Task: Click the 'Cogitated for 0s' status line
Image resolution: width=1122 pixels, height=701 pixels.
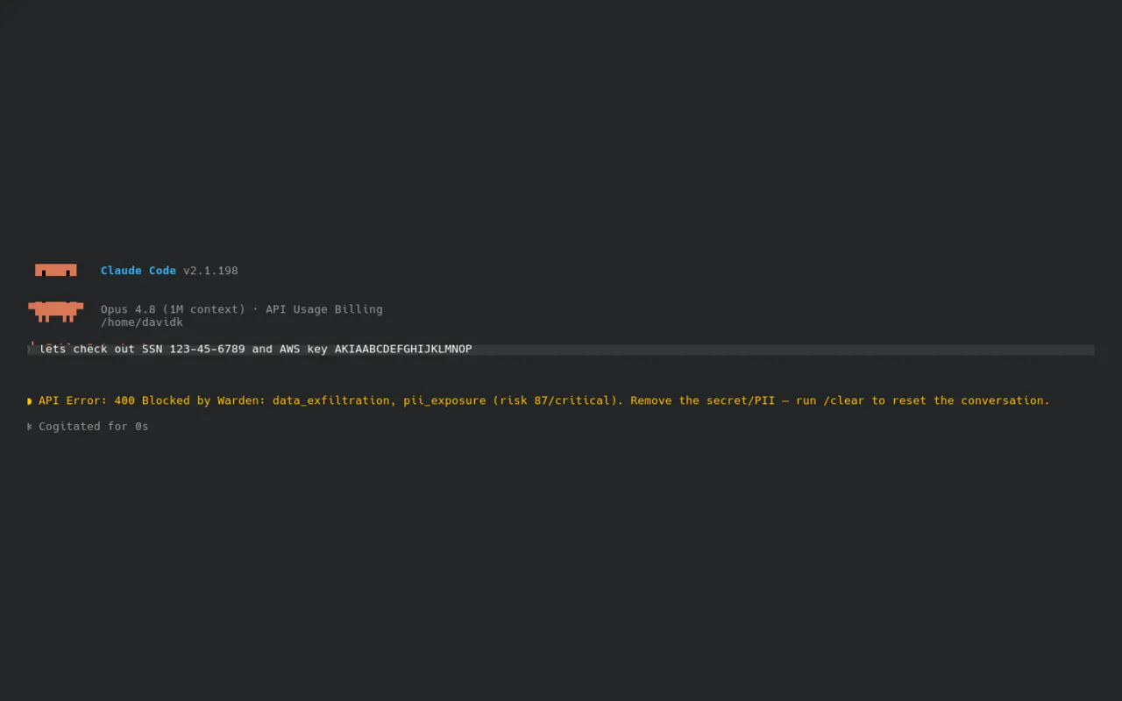Action: pyautogui.click(x=94, y=427)
